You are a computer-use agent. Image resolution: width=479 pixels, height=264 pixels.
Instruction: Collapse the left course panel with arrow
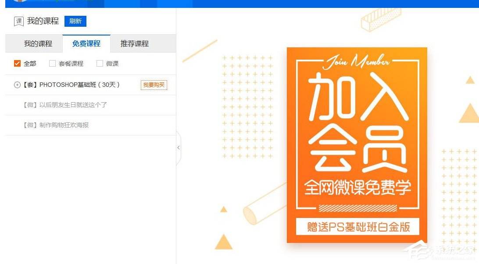pos(179,148)
